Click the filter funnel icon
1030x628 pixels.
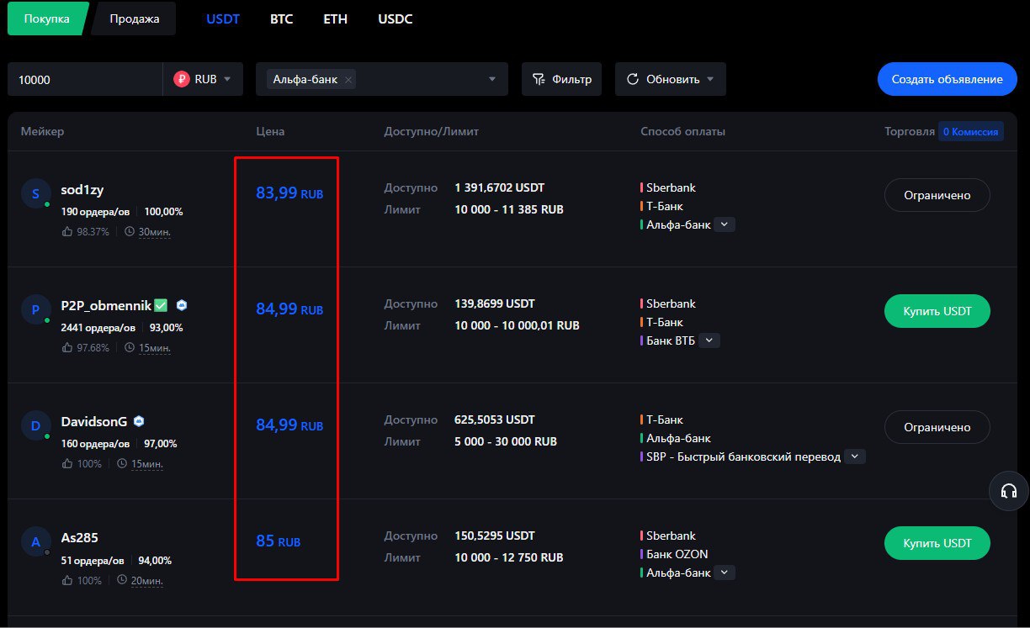[x=539, y=79]
